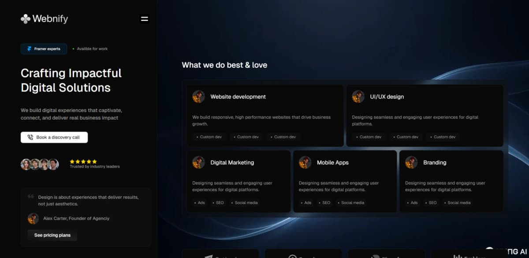
Task: Select the Digital Marketing heading
Action: pos(232,163)
